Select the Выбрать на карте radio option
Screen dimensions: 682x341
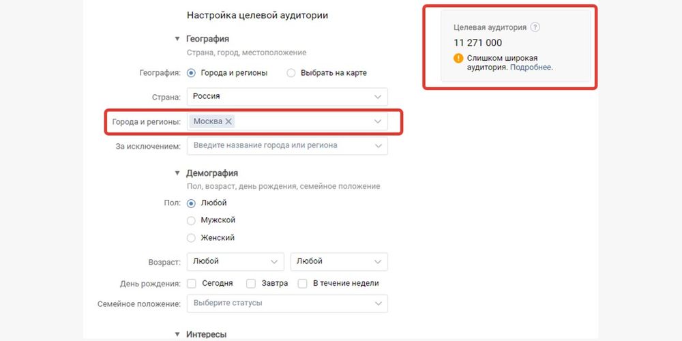(291, 73)
